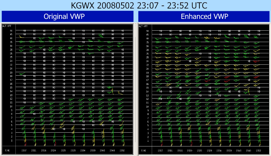Click altitude 50 label in Original VWP
Screen dimensions: 271x156
click(x=11, y=31)
